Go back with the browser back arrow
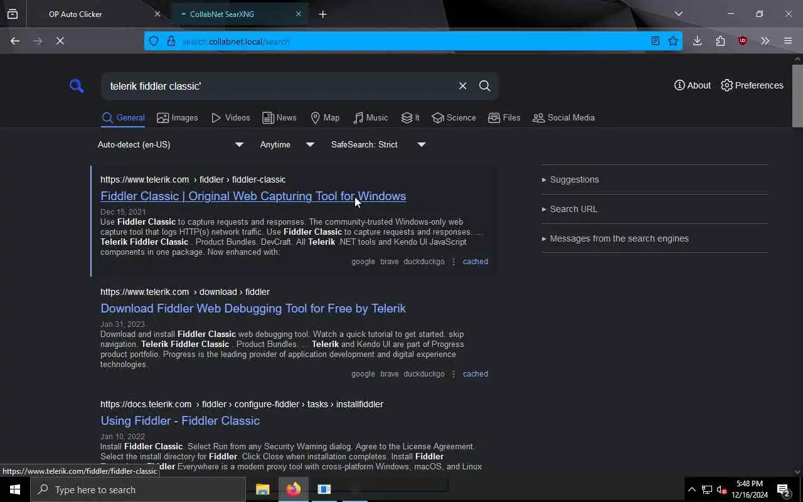Image resolution: width=803 pixels, height=502 pixels. click(15, 41)
